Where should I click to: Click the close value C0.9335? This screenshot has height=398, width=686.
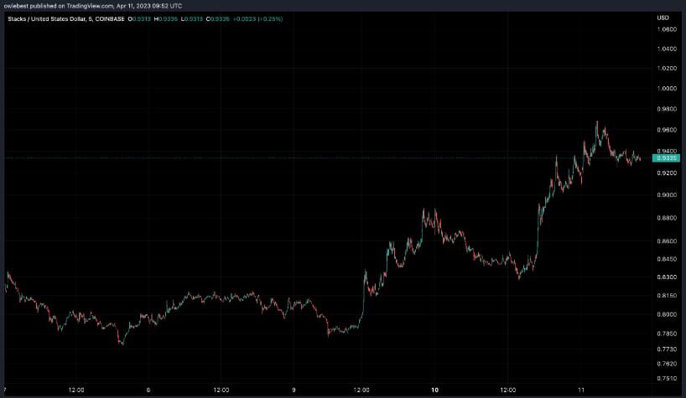click(x=218, y=18)
